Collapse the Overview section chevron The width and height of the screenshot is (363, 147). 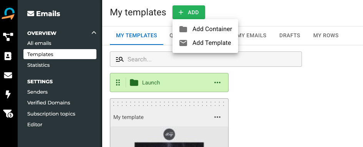click(94, 33)
